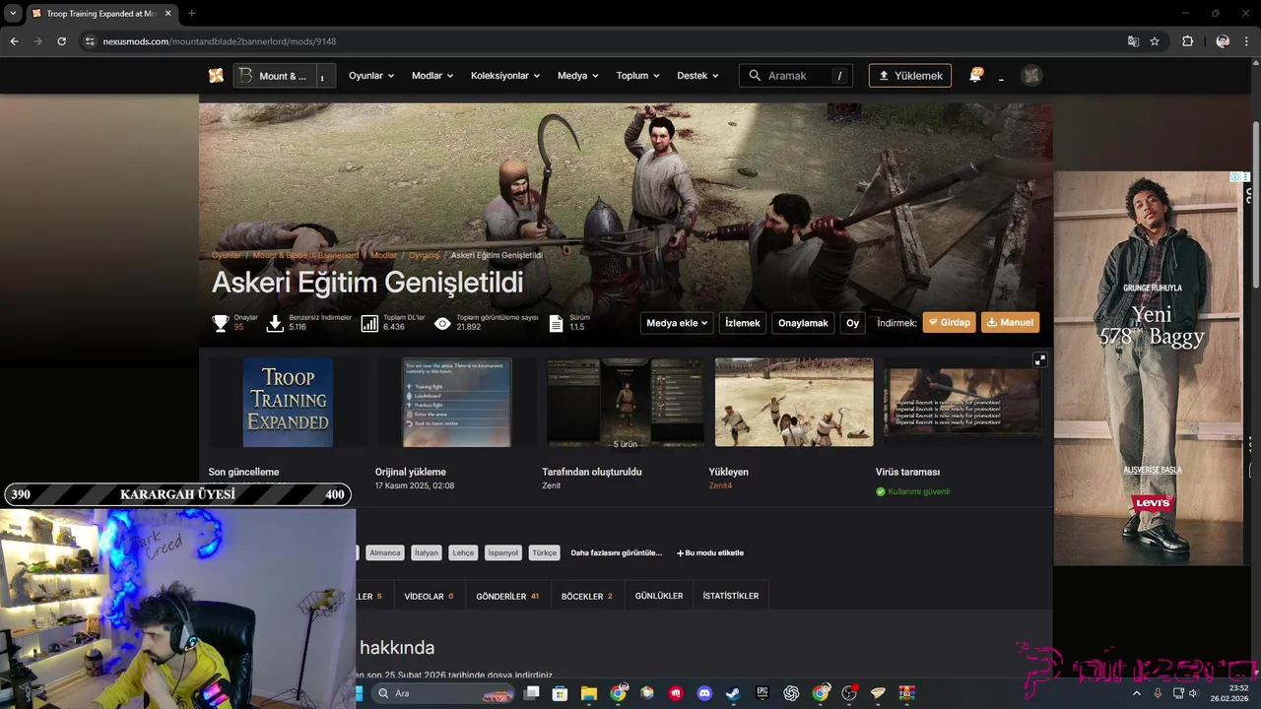Expand the Modlar menu
1261x709 pixels.
click(x=432, y=76)
